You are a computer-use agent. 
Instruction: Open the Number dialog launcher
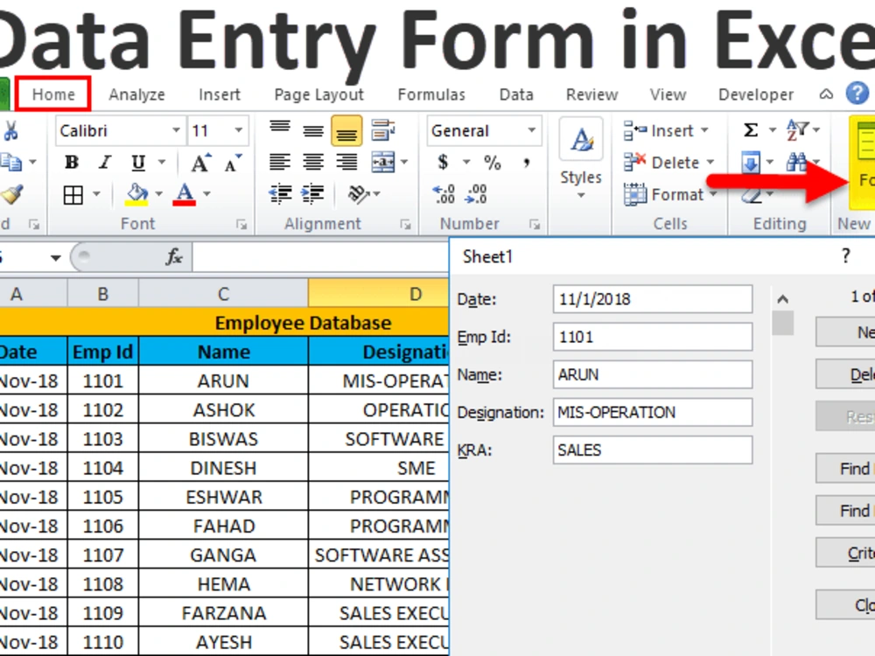[x=535, y=224]
